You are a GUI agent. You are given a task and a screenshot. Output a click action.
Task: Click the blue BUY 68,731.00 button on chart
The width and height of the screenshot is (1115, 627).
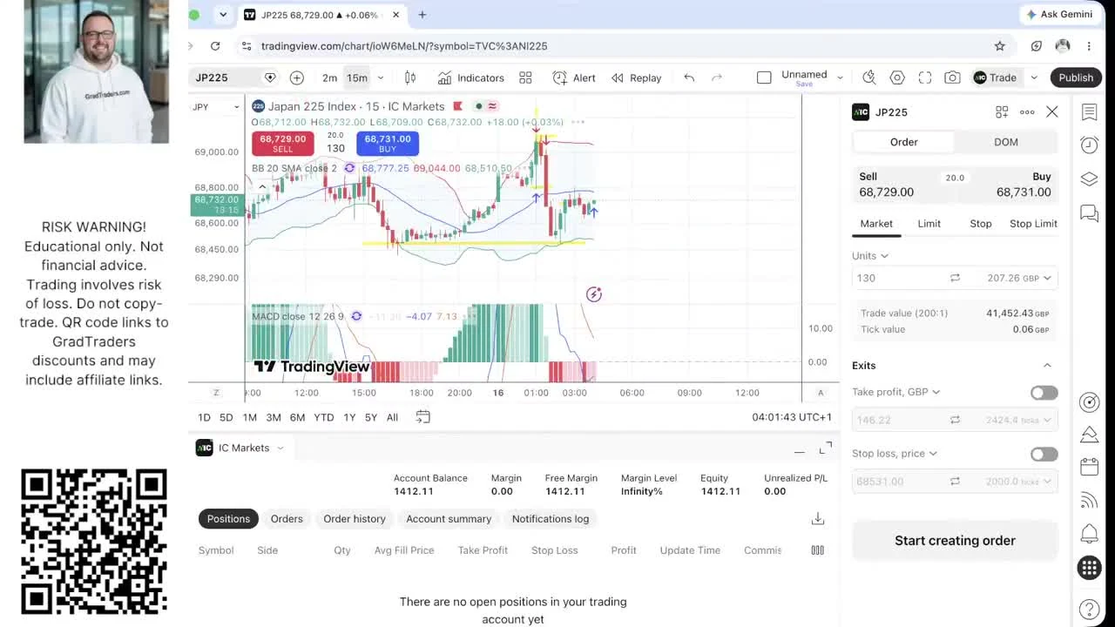pos(388,144)
